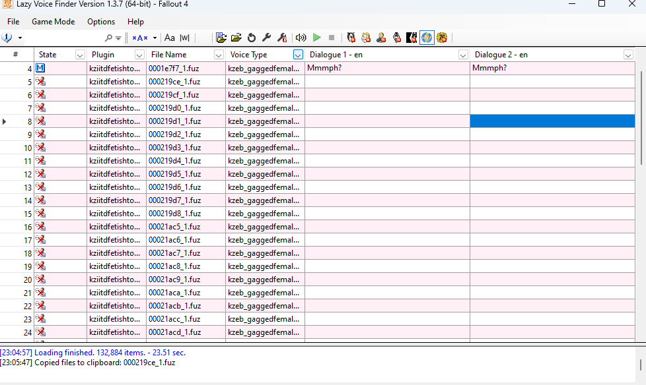
Task: Open search options arrow beside magnifier
Action: pyautogui.click(x=118, y=38)
